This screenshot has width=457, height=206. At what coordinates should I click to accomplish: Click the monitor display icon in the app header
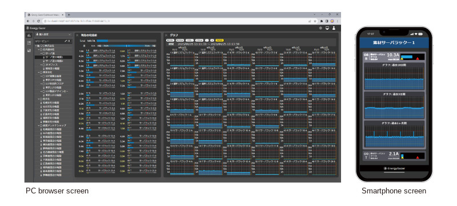click(327, 28)
